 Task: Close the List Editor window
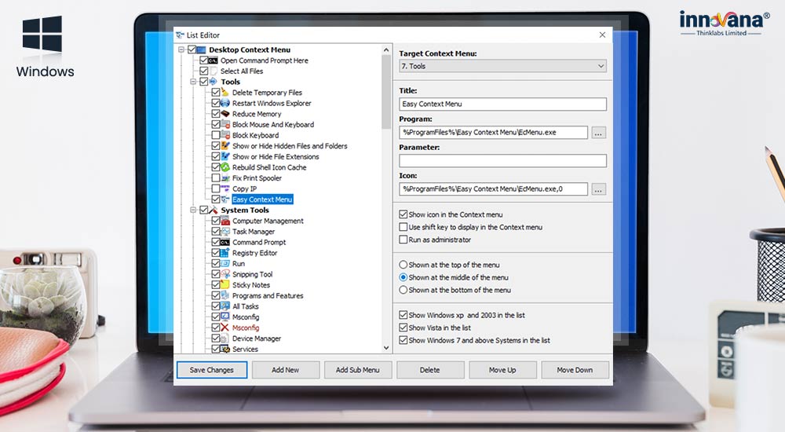click(602, 35)
